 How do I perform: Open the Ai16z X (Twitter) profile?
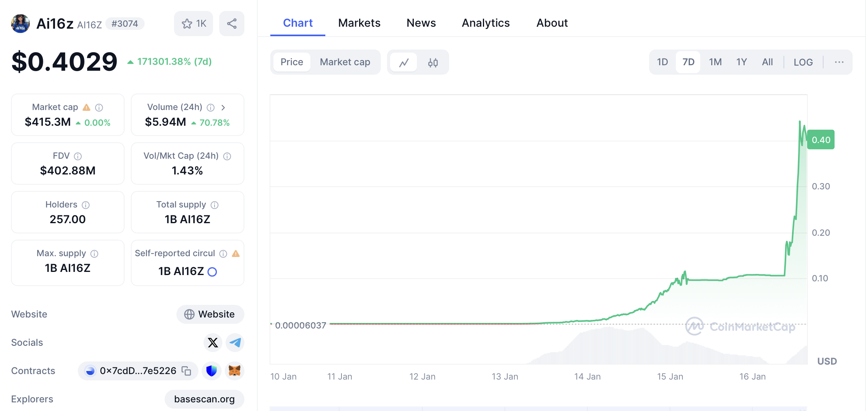(213, 343)
